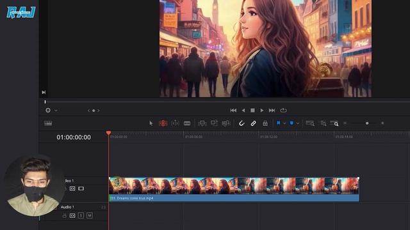Image resolution: width=410 pixels, height=230 pixels.
Task: Click the Custom Zoom icon
Action: click(x=334, y=123)
